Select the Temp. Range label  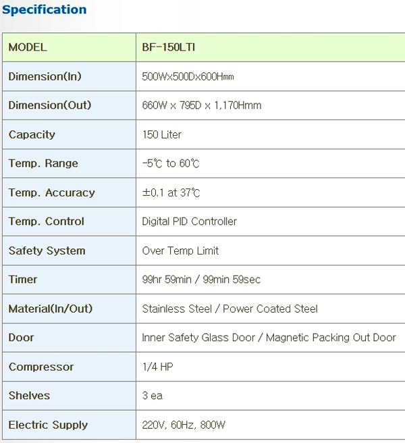click(x=43, y=163)
